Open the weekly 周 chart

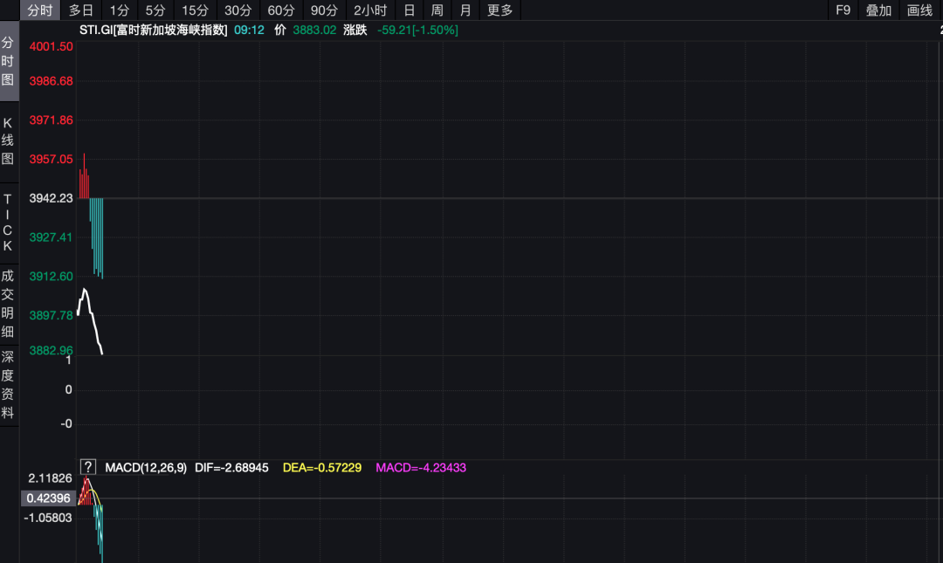coord(437,10)
